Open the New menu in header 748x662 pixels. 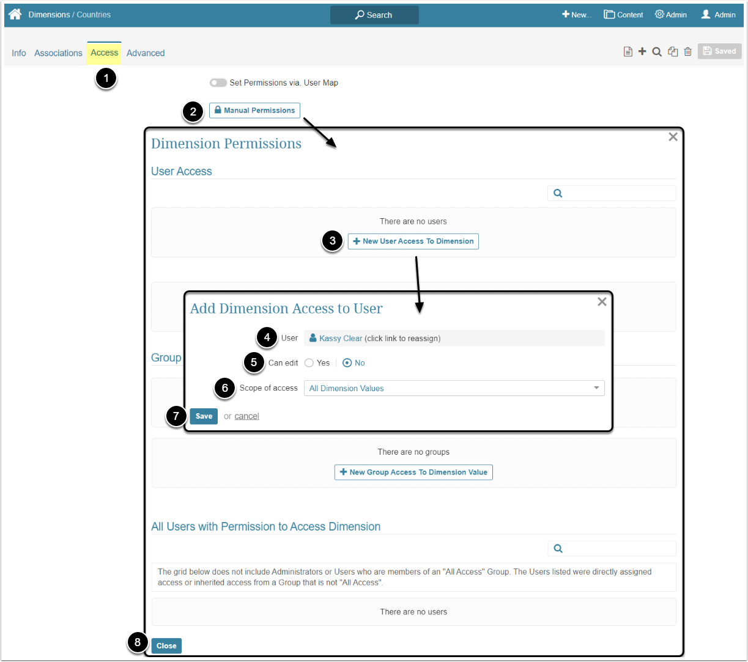[576, 15]
